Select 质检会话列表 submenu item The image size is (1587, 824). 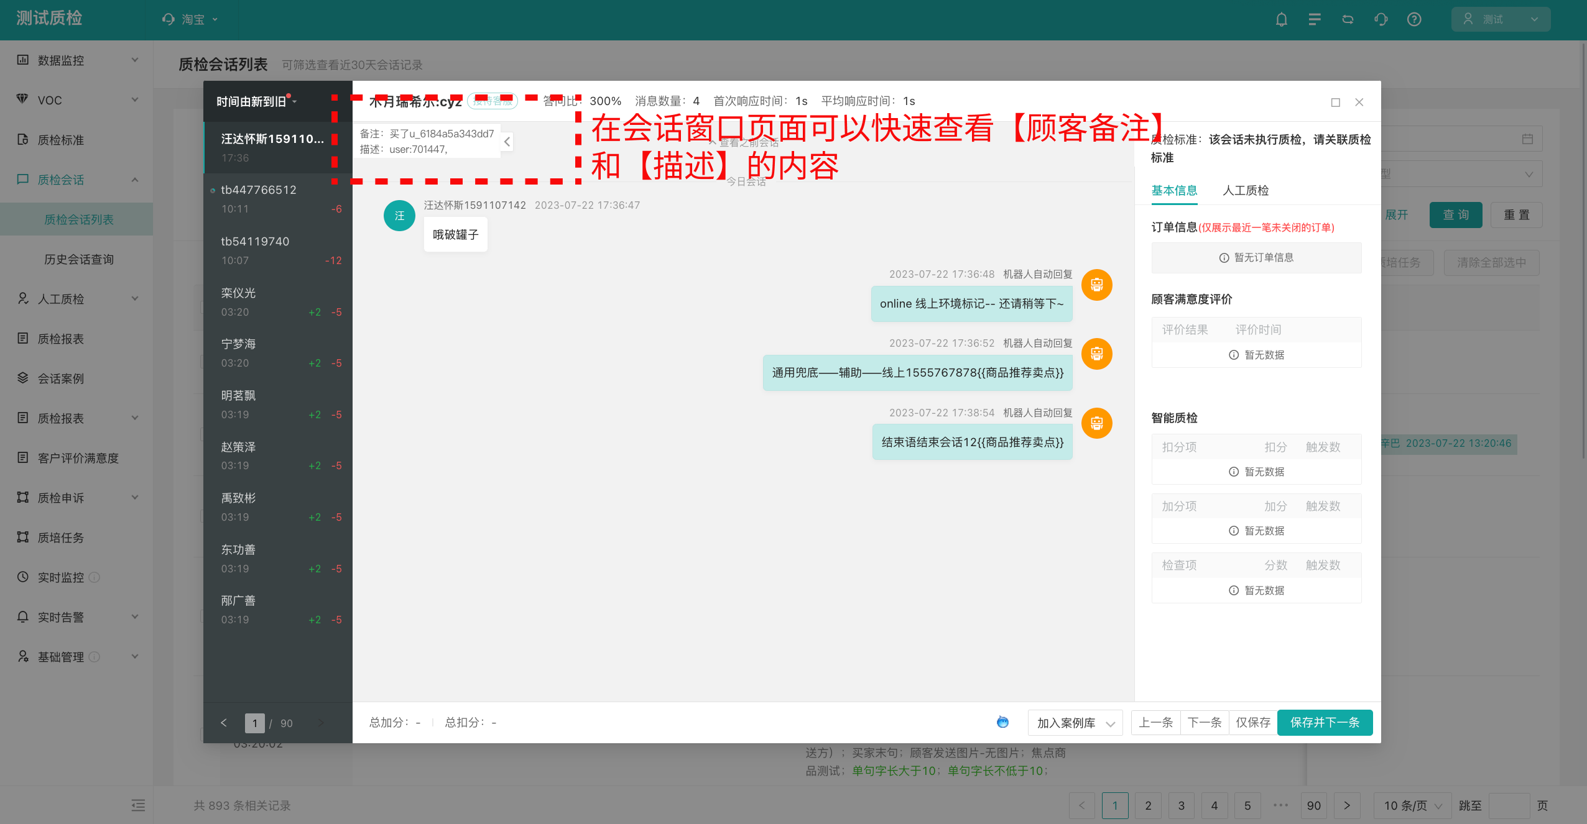click(x=76, y=219)
